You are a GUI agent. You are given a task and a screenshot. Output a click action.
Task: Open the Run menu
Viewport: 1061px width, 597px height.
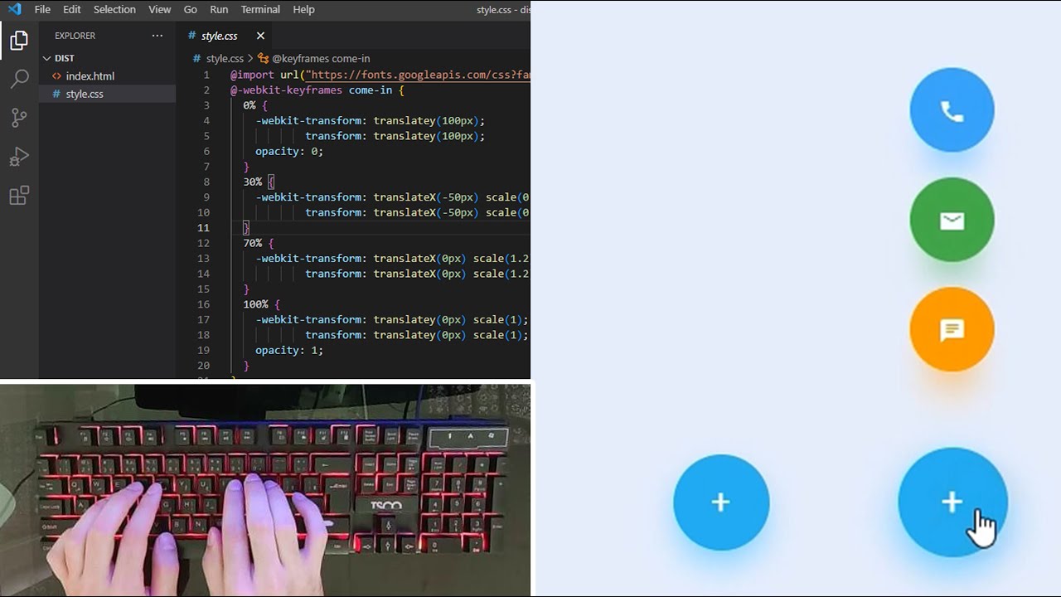pos(219,9)
